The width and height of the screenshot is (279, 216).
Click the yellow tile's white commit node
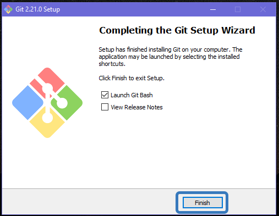tap(47, 118)
